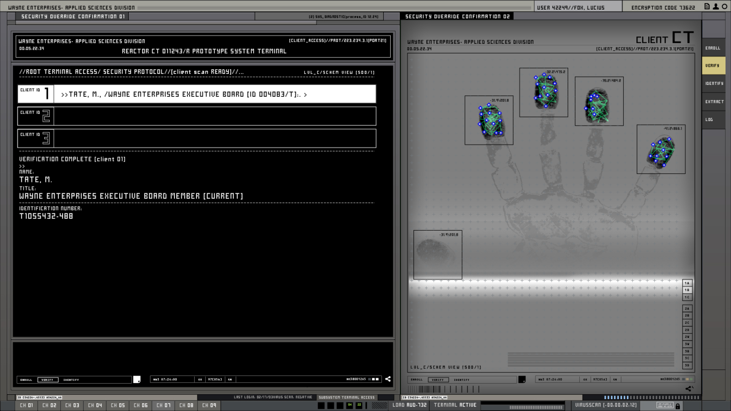Click the share icon in the right panel

(x=689, y=389)
